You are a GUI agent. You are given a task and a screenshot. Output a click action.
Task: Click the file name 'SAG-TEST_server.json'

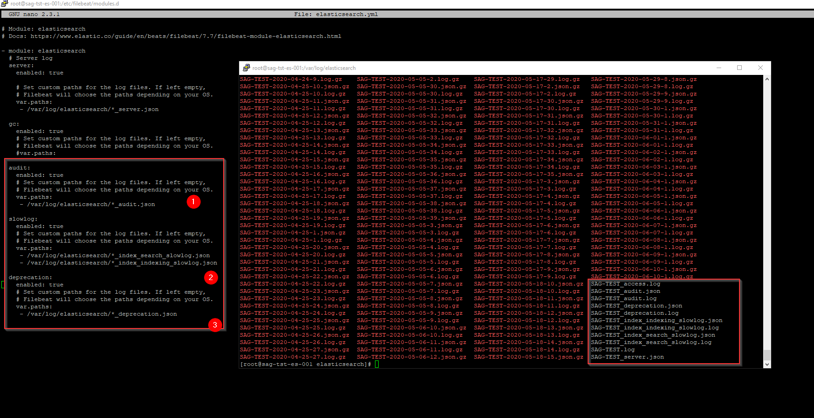627,357
